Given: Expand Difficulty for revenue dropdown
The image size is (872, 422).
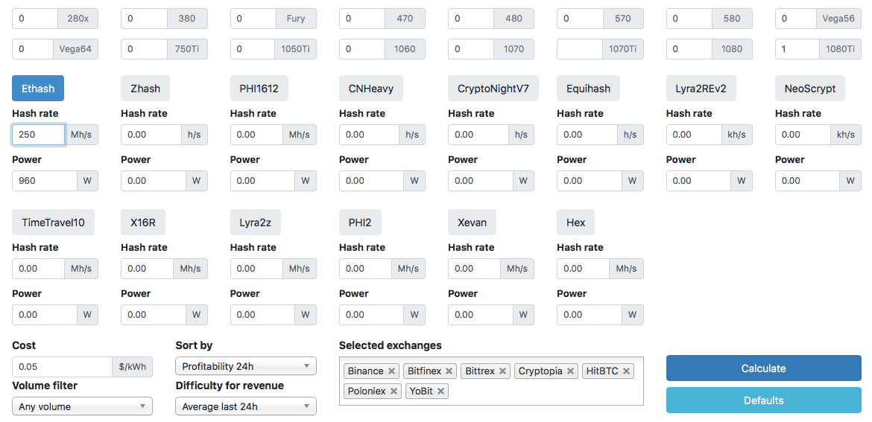Looking at the screenshot, I should point(246,406).
